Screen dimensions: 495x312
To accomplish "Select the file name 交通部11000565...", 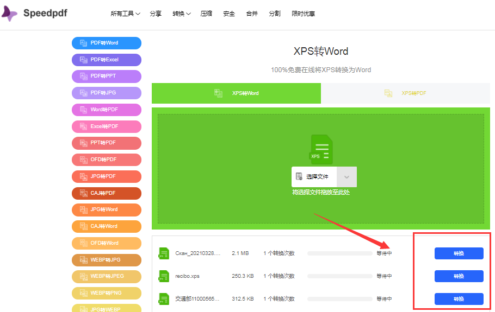I will [x=197, y=299].
